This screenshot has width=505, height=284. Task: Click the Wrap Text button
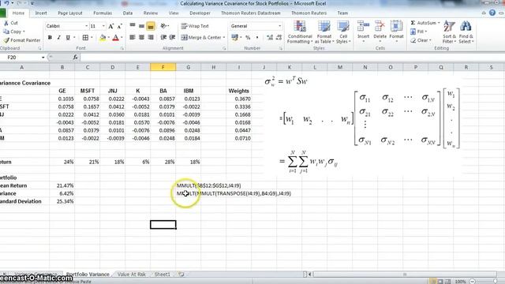tap(195, 26)
